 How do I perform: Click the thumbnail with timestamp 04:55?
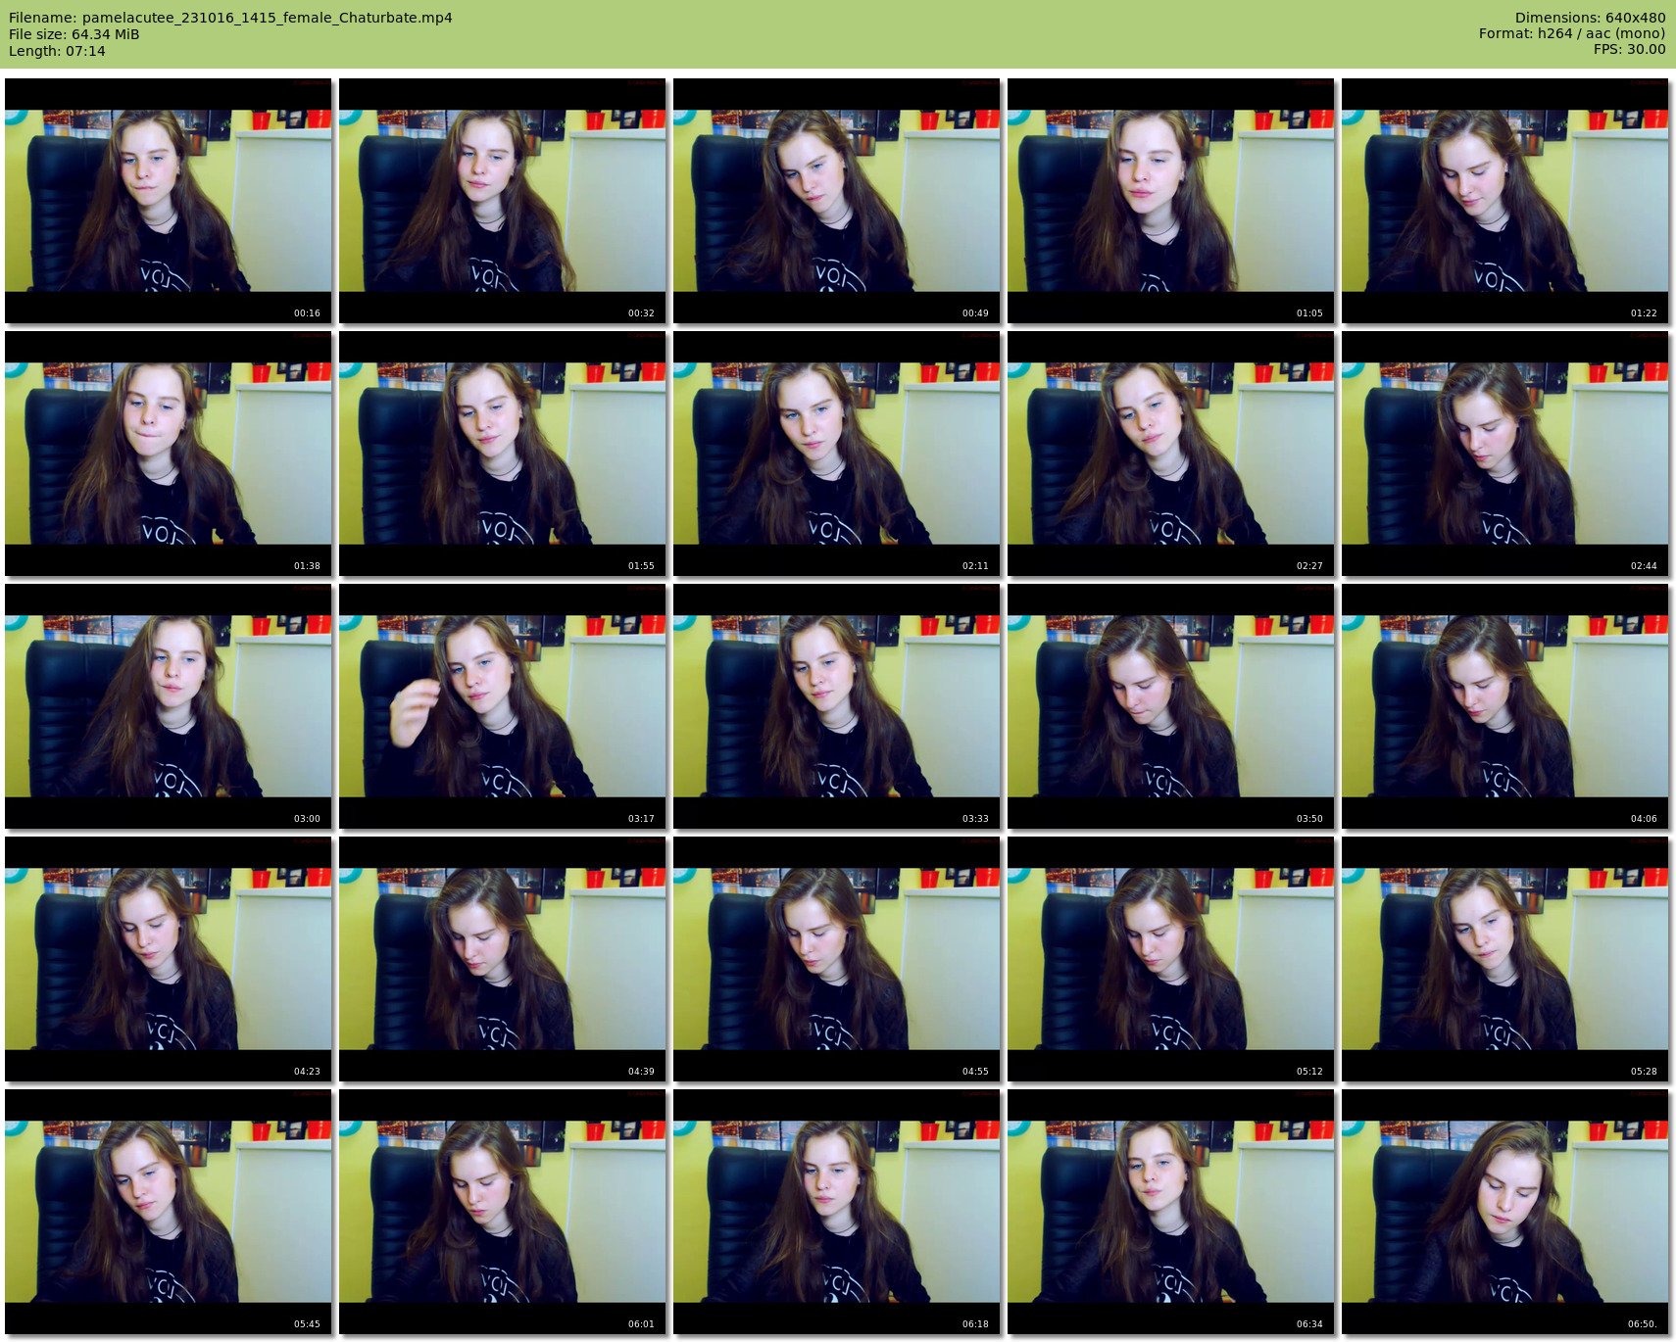pyautogui.click(x=837, y=959)
